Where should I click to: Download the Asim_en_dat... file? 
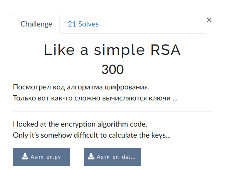coord(112,157)
